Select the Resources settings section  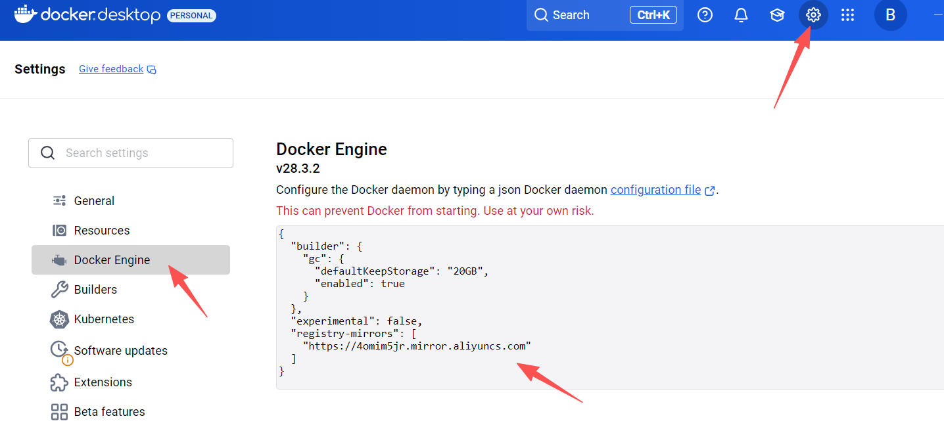click(x=131, y=231)
